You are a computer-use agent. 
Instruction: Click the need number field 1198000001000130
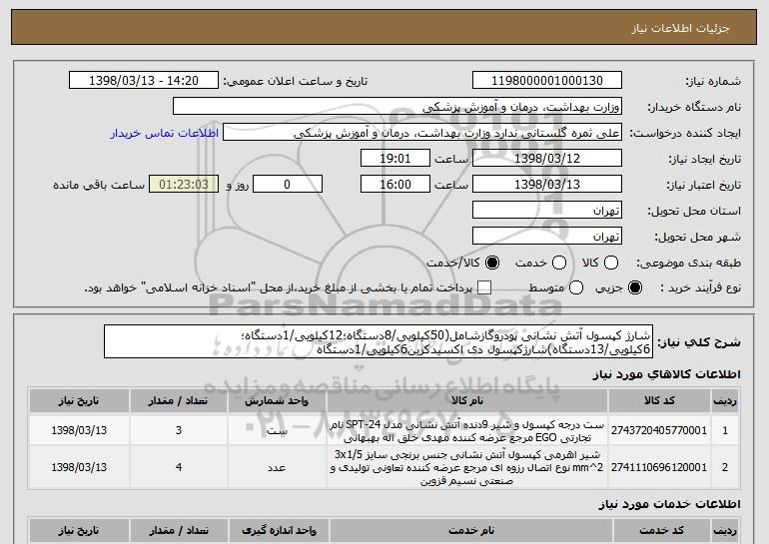[x=547, y=81]
